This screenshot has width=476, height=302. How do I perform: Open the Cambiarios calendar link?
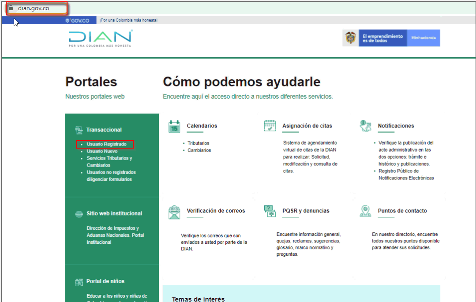click(199, 150)
